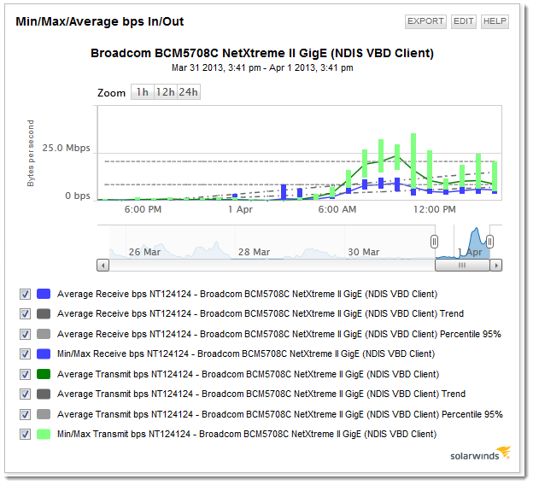The image size is (533, 485).
Task: Click gray swatch for Transmit Percentile 95%
Action: coord(44,414)
